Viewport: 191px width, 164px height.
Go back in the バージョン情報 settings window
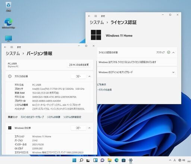5,47
